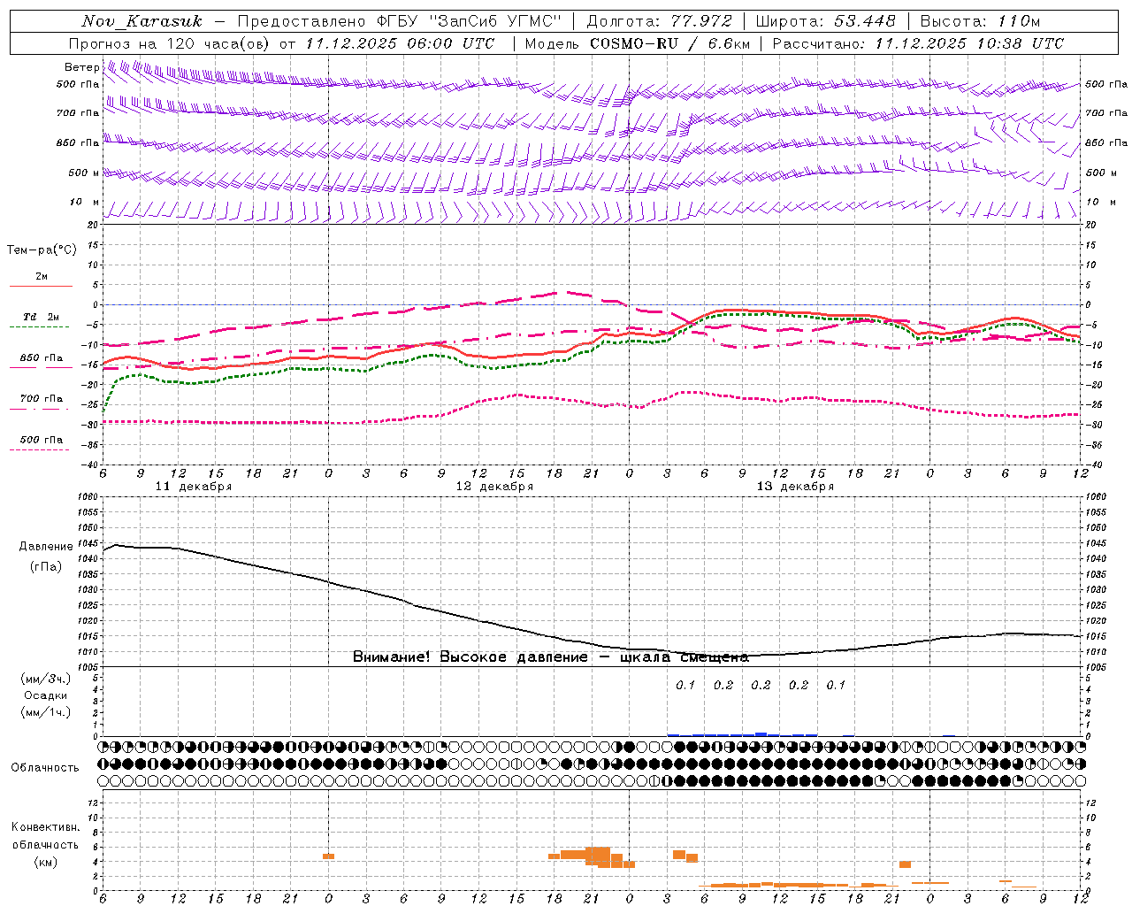Click the "(гПа)" unit label under Давление
The width and height of the screenshot is (1132, 906).
46,566
